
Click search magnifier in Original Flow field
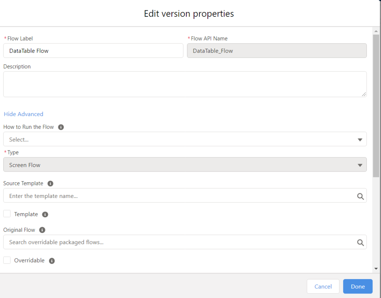pyautogui.click(x=360, y=243)
